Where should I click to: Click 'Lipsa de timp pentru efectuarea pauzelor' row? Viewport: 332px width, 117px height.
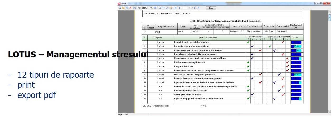click(x=199, y=98)
